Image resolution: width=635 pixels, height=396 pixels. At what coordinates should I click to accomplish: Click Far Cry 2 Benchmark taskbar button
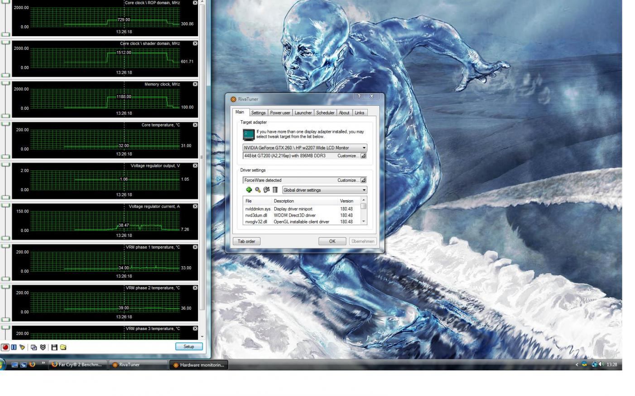pyautogui.click(x=78, y=364)
